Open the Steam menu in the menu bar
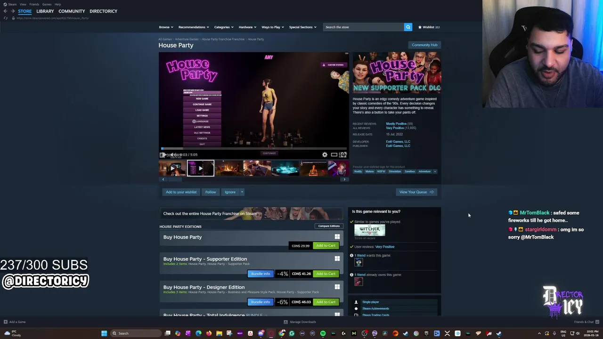Image resolution: width=603 pixels, height=339 pixels. 12,4
